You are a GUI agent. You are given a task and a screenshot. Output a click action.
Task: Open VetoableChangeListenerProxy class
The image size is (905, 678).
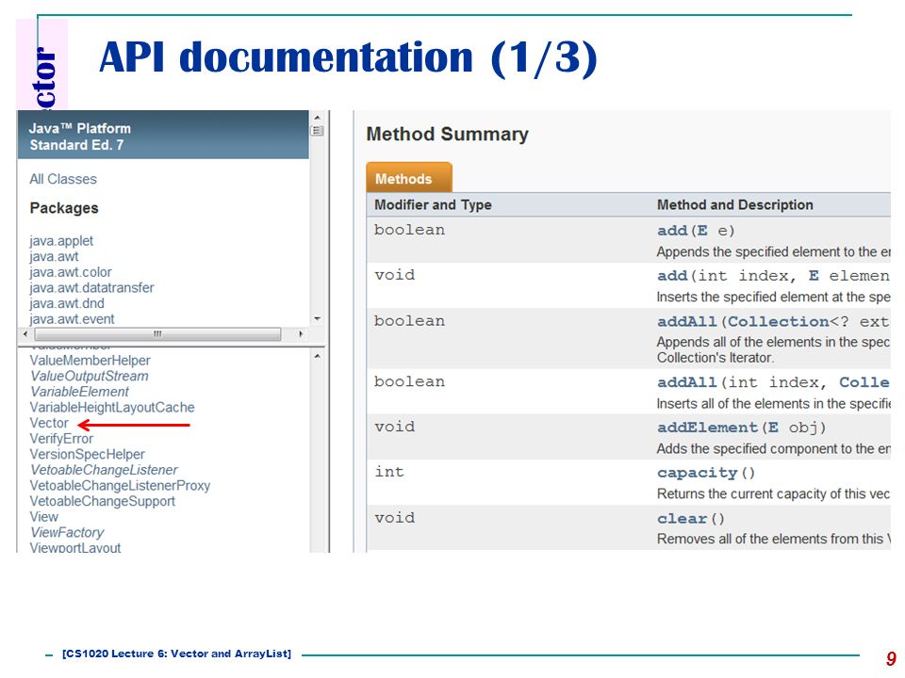120,485
